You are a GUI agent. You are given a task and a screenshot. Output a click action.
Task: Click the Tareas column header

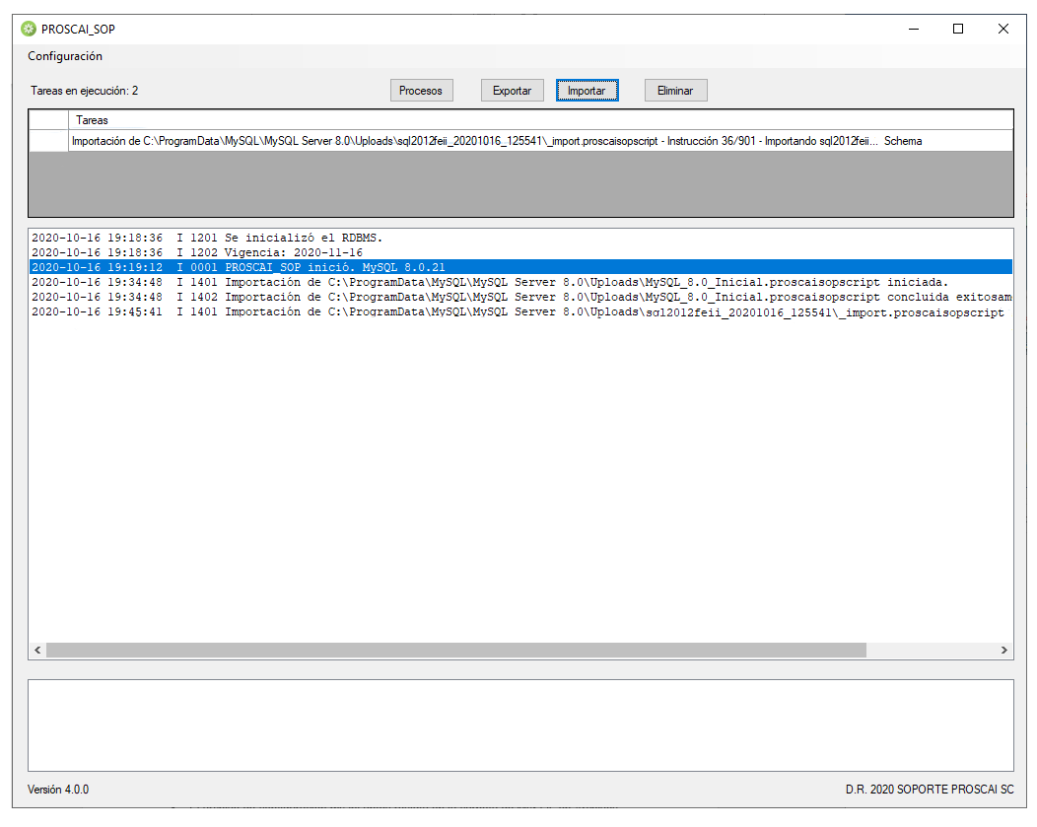[x=540, y=120]
